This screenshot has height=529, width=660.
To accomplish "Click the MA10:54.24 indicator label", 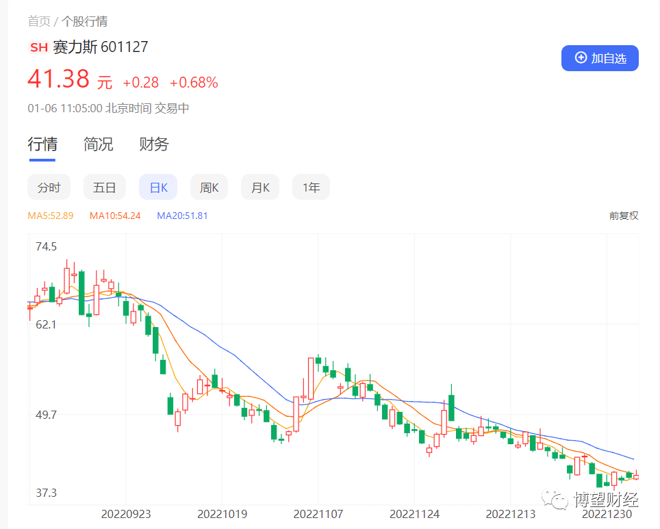I will tap(115, 216).
